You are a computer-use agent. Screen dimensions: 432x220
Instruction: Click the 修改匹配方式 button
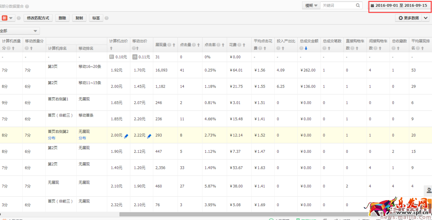(38, 17)
